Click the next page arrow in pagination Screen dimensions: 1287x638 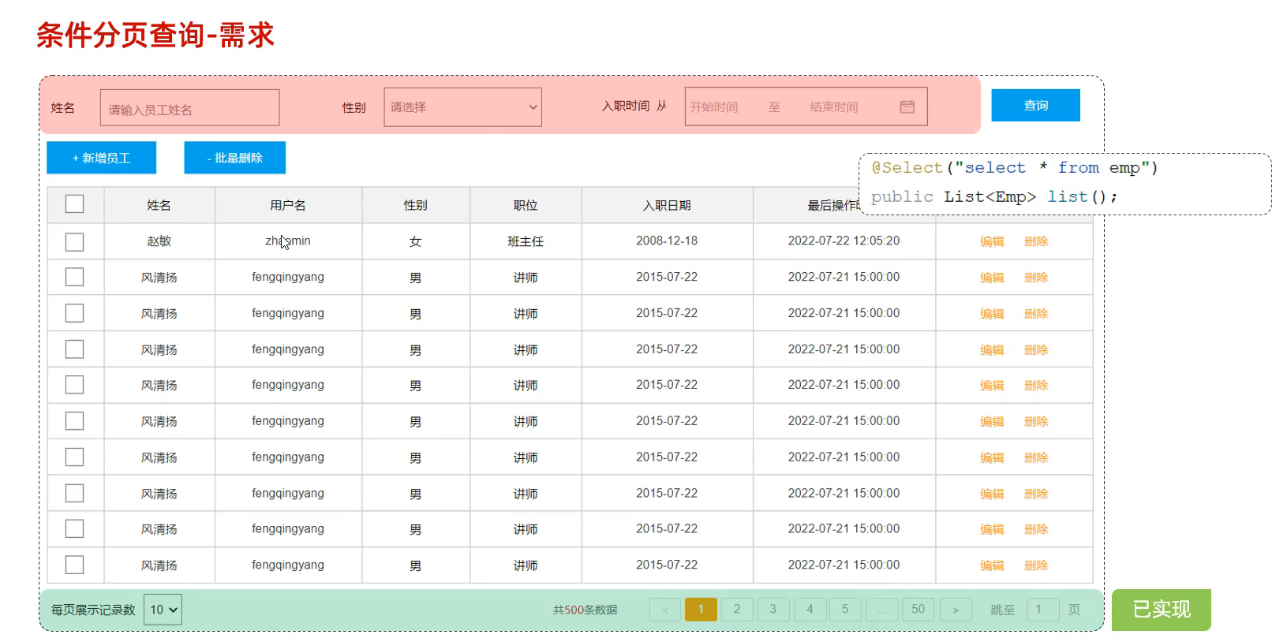tap(955, 610)
